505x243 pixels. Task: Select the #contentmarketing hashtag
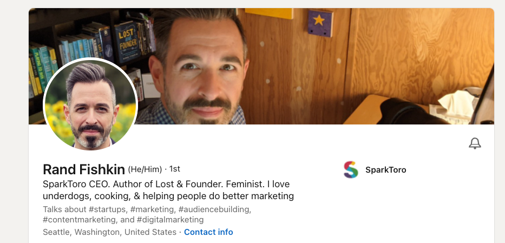tap(79, 220)
